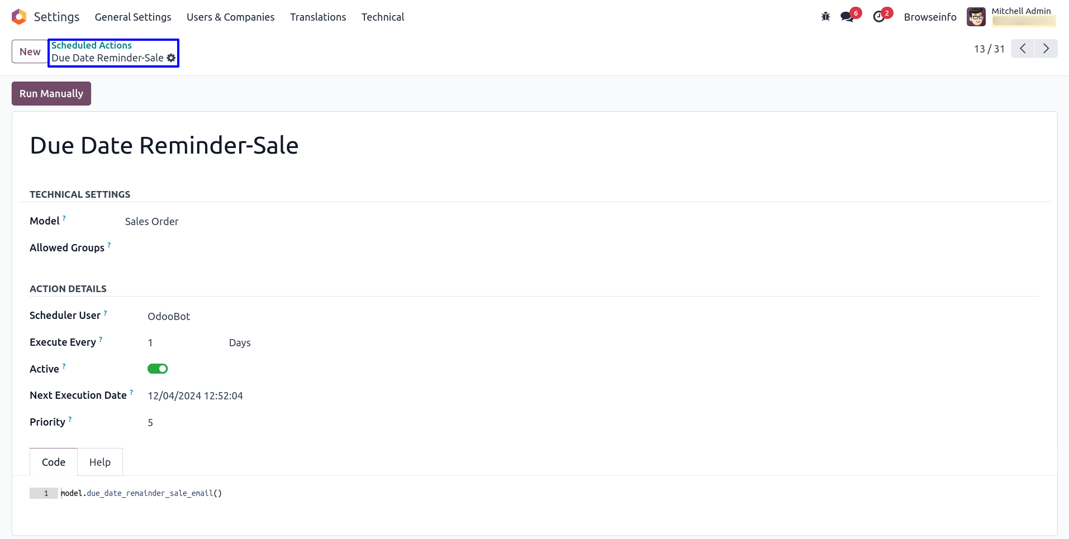Go to next record arrow
This screenshot has height=539, width=1069.
click(1046, 49)
